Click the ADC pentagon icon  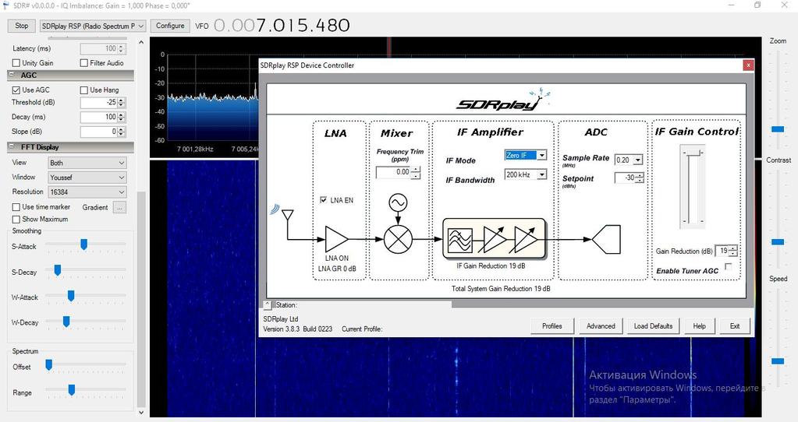[606, 239]
